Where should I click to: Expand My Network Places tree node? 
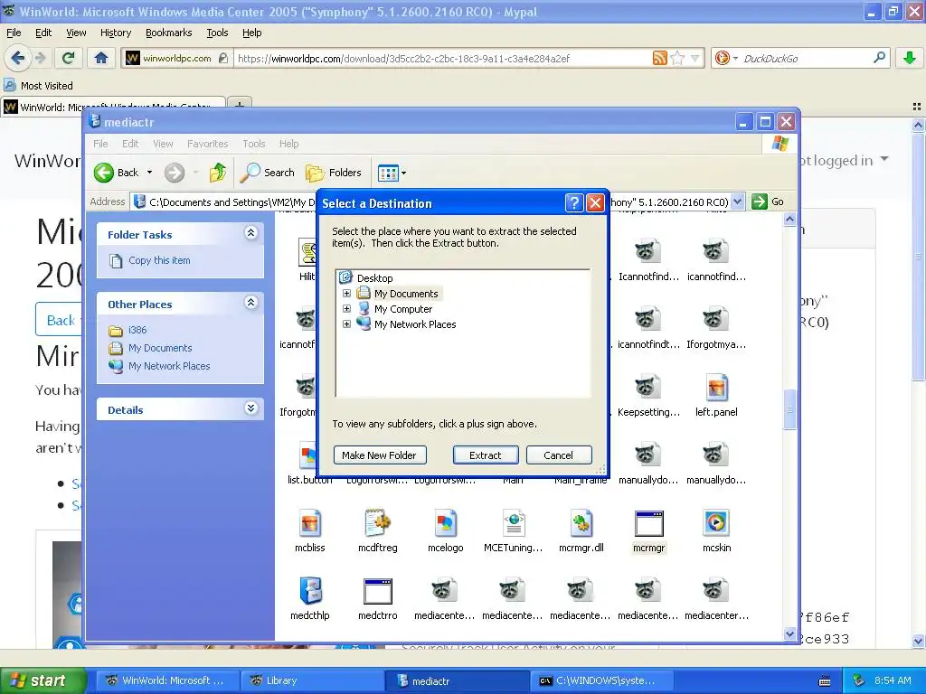coord(346,324)
